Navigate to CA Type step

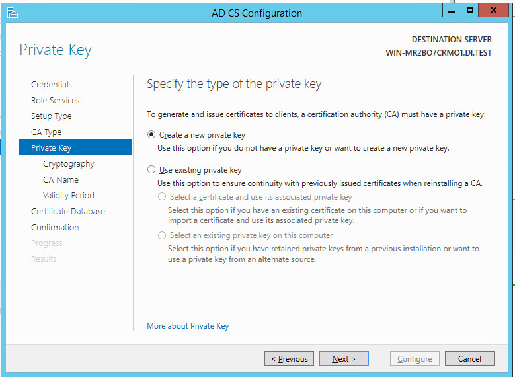click(46, 132)
